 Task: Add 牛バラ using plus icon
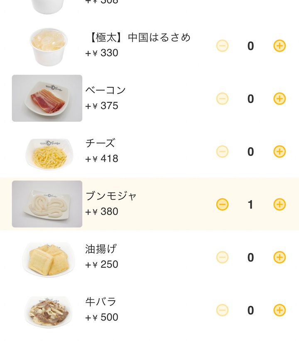(279, 310)
